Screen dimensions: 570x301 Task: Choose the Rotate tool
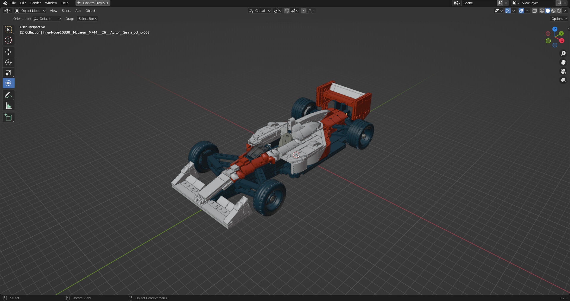pos(8,62)
